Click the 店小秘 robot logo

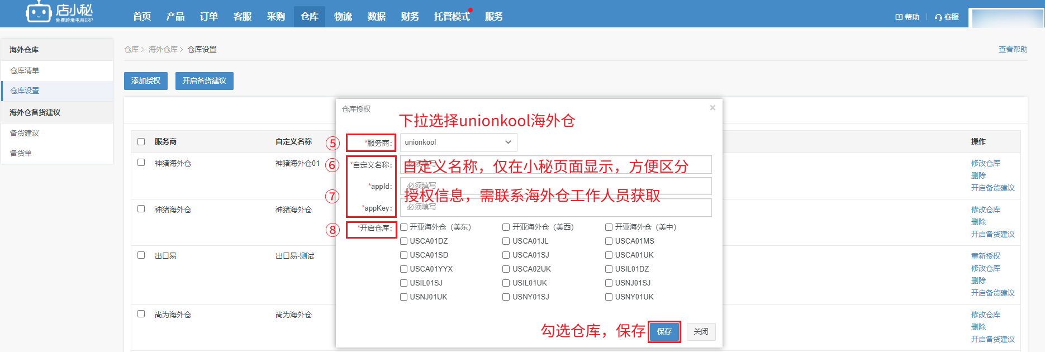click(x=59, y=12)
